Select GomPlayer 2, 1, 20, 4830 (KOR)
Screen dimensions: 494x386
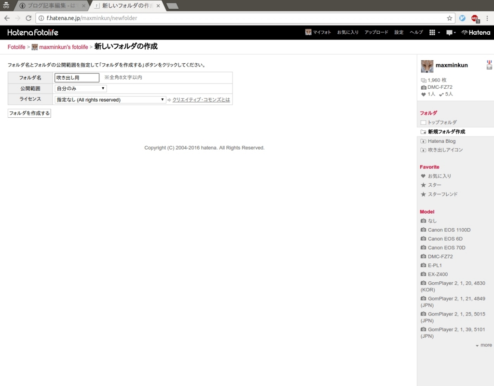pyautogui.click(x=453, y=286)
